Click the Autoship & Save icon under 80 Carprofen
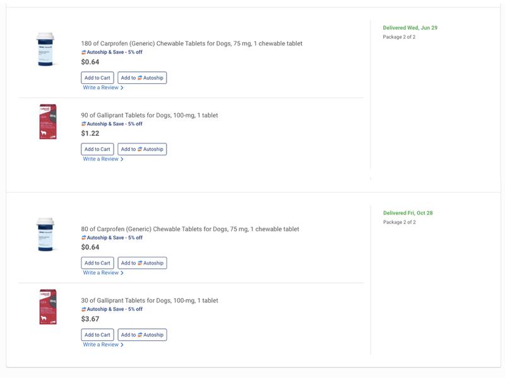The image size is (505, 379). (x=83, y=238)
